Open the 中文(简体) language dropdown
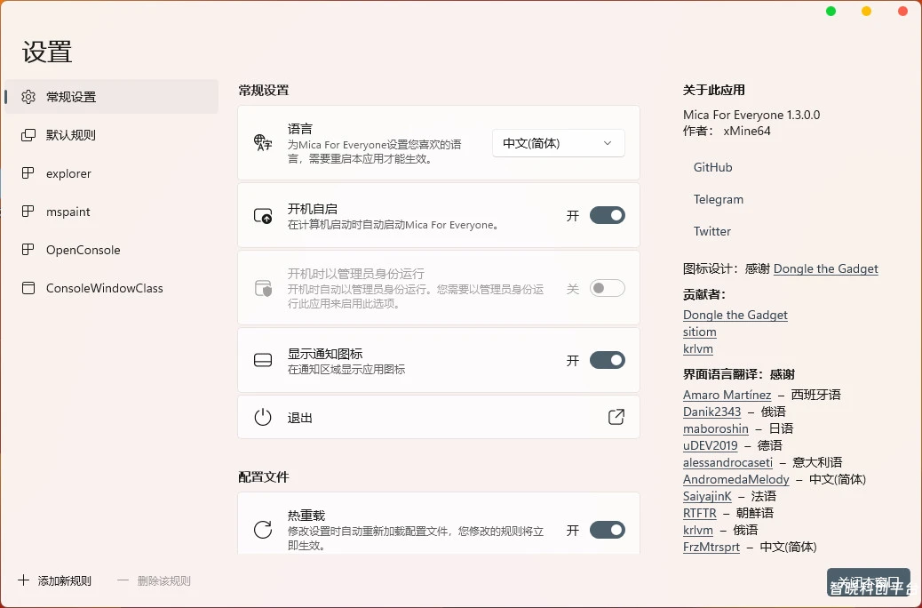The width and height of the screenshot is (922, 608). click(558, 143)
